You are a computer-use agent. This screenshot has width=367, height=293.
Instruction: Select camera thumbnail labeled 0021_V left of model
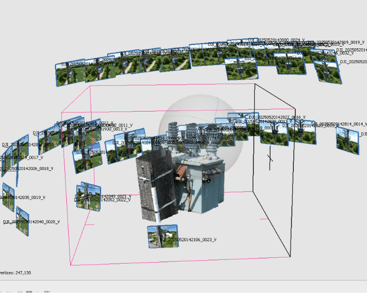pos(88,194)
